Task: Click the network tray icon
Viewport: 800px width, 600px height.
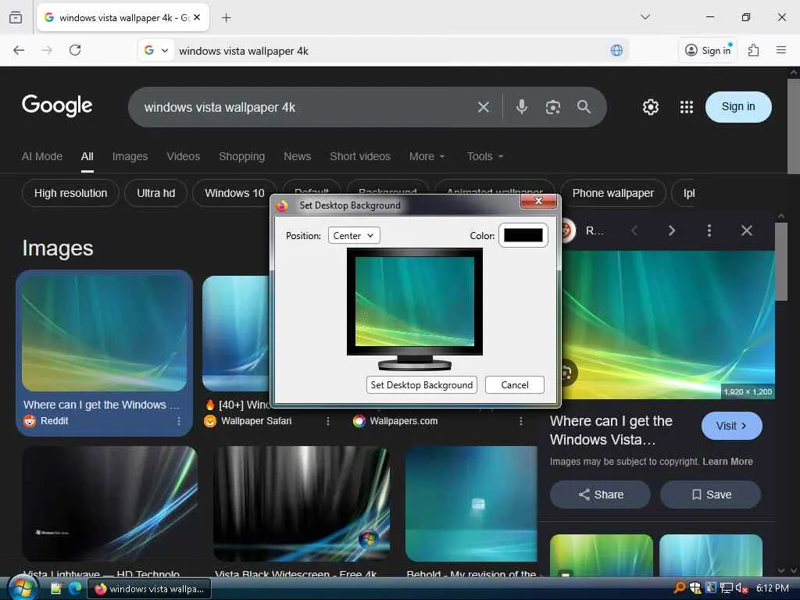Action: click(x=727, y=588)
